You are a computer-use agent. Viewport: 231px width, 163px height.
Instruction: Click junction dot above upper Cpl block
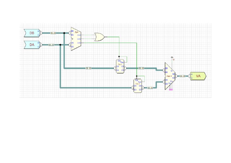click(x=119, y=57)
